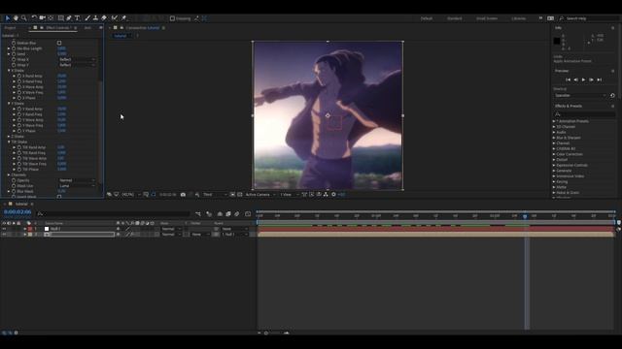Click the Effects & Presets search field

(x=584, y=114)
